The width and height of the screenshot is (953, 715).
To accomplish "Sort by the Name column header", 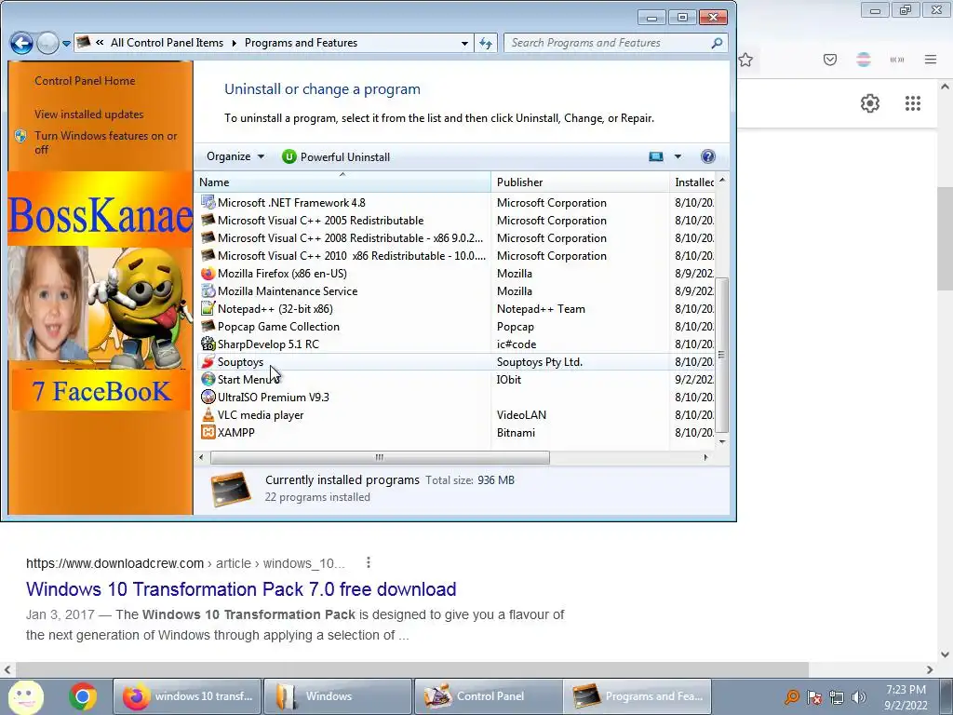I will [x=342, y=182].
